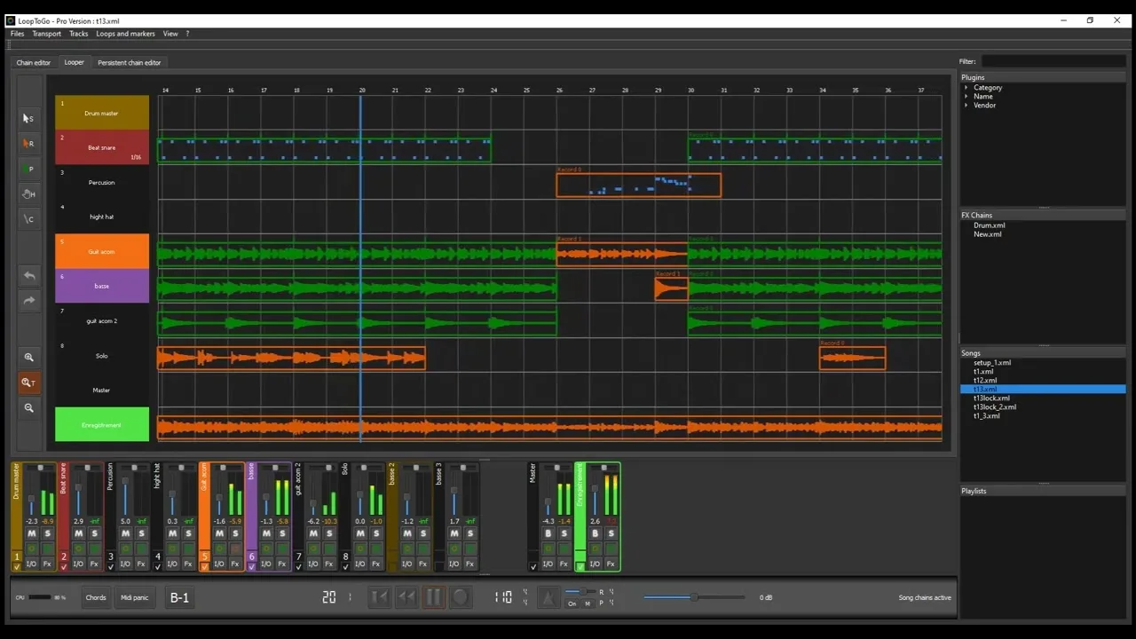The height and width of the screenshot is (639, 1136).
Task: Select the H hand tool
Action: 28,193
